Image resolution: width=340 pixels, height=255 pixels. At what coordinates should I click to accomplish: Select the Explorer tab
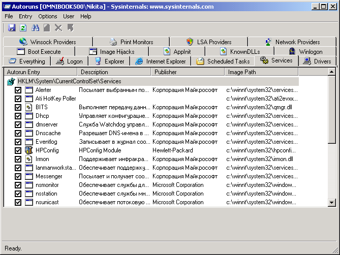(109, 61)
